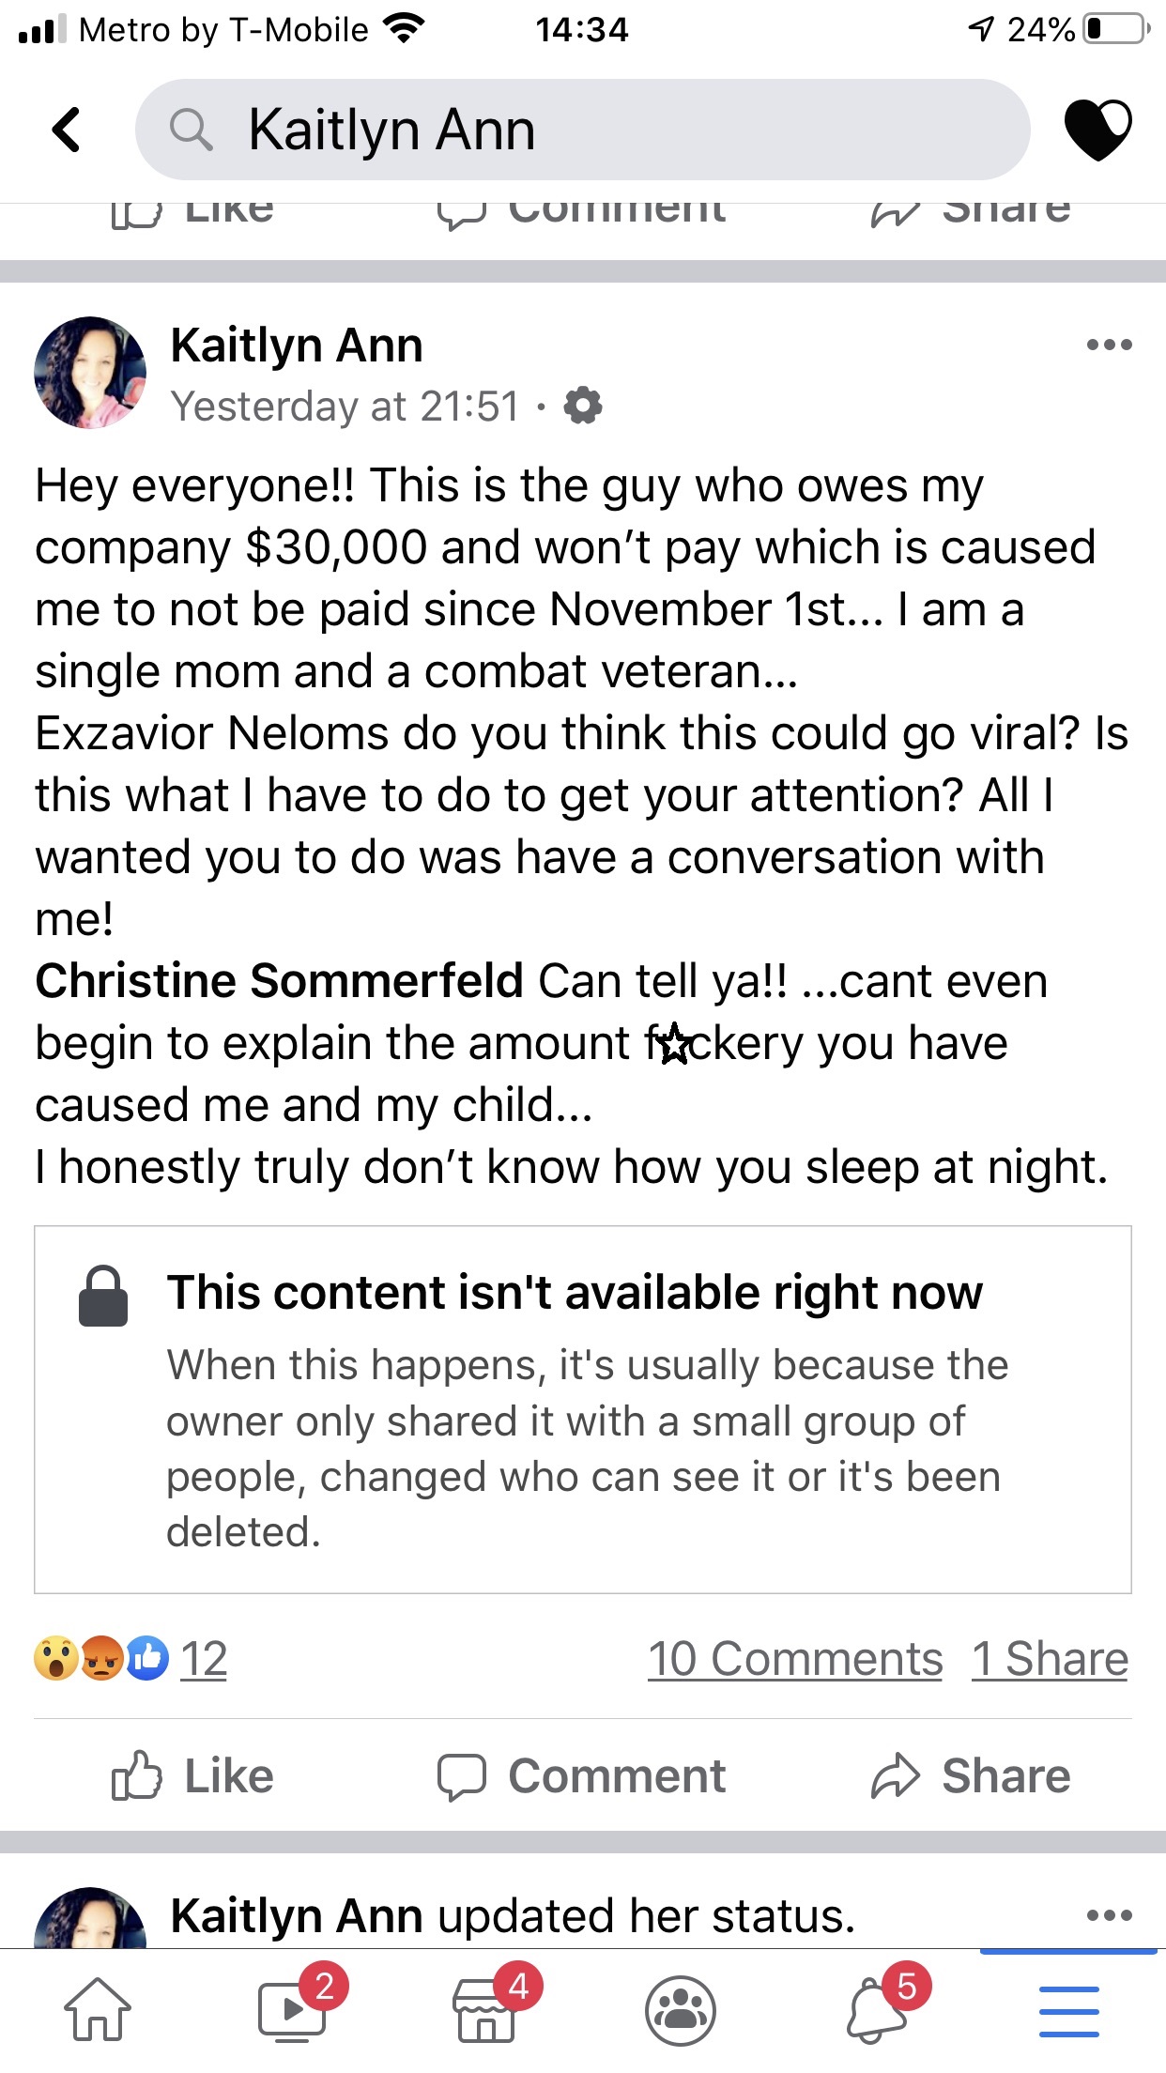Open the three-dot menu on Kaitlyn Ann's post

pos(1109,345)
